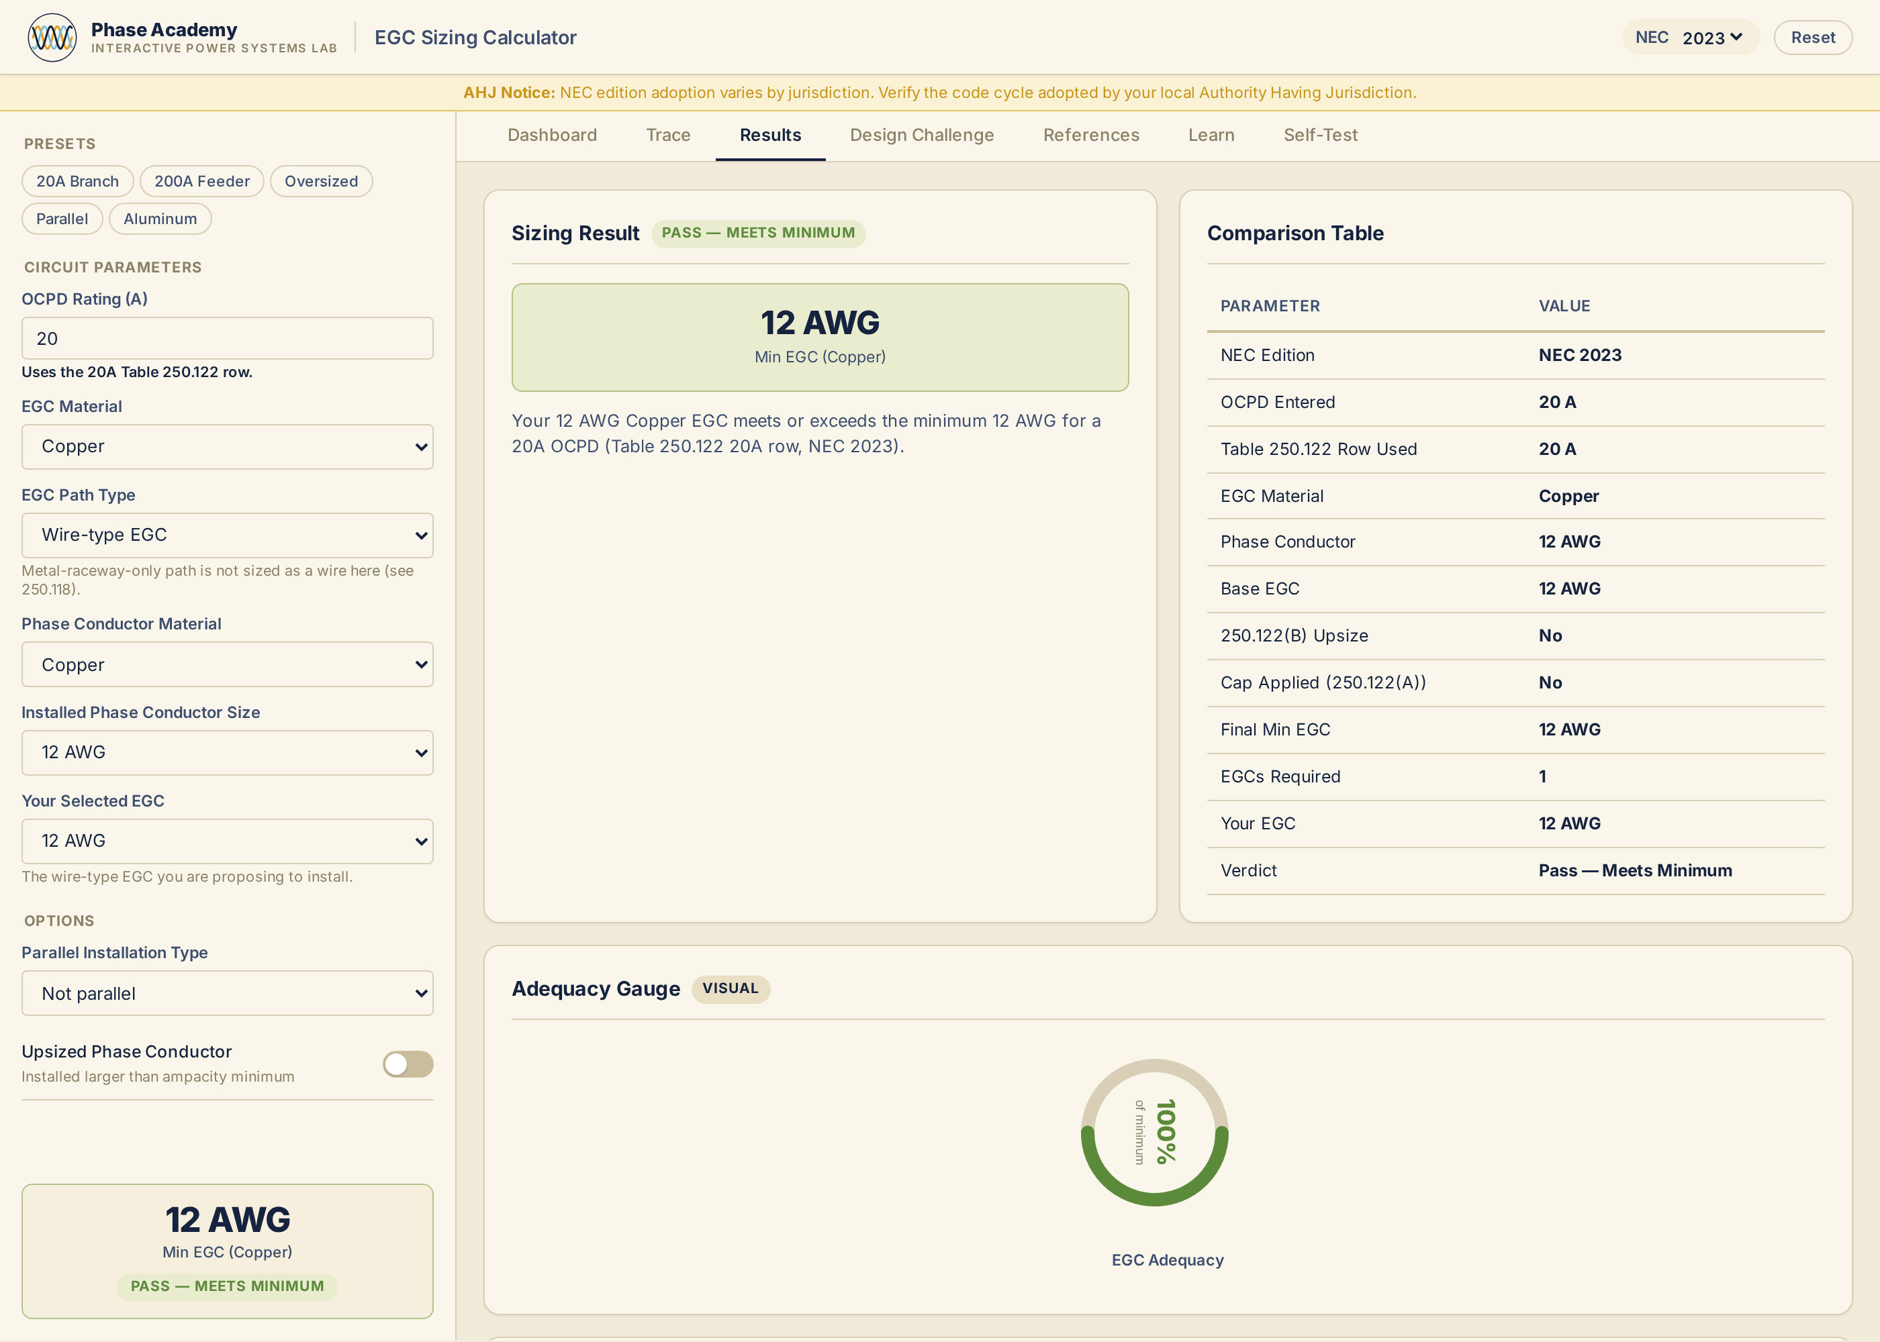Apply the Aluminum preset

pos(160,219)
